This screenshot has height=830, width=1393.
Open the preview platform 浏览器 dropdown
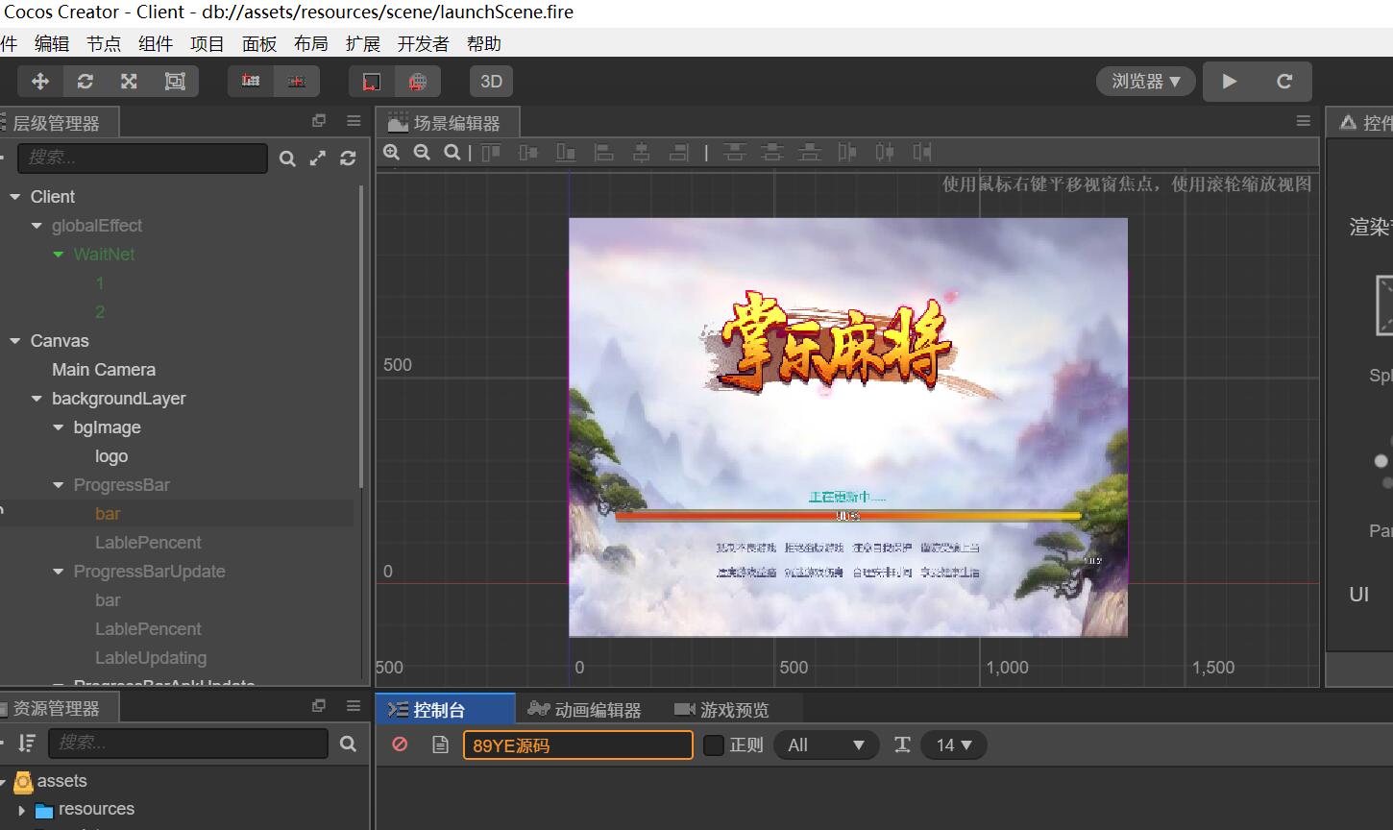tap(1146, 82)
